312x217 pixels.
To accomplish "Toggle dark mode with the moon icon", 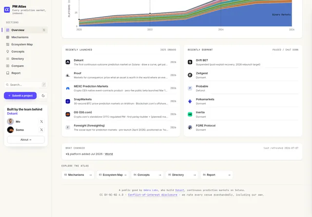I will click(43, 95).
